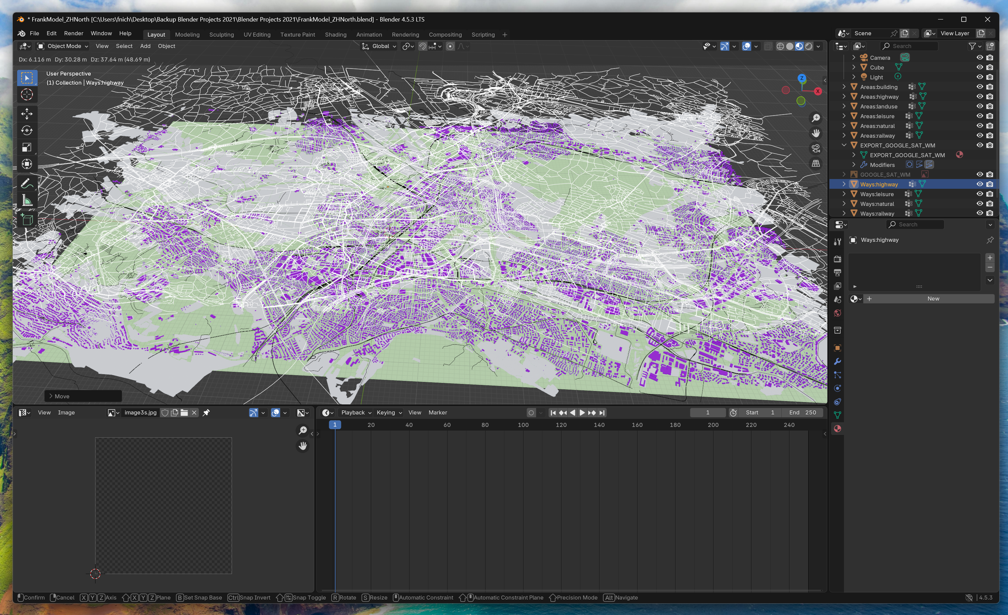
Task: Click the End frame 250 field
Action: [x=802, y=413]
